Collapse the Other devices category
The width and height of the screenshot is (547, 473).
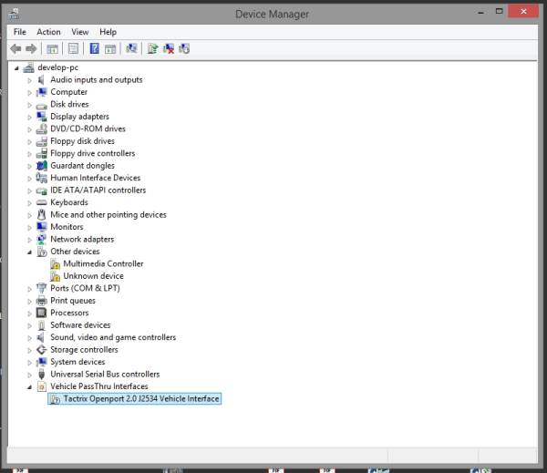(x=30, y=252)
